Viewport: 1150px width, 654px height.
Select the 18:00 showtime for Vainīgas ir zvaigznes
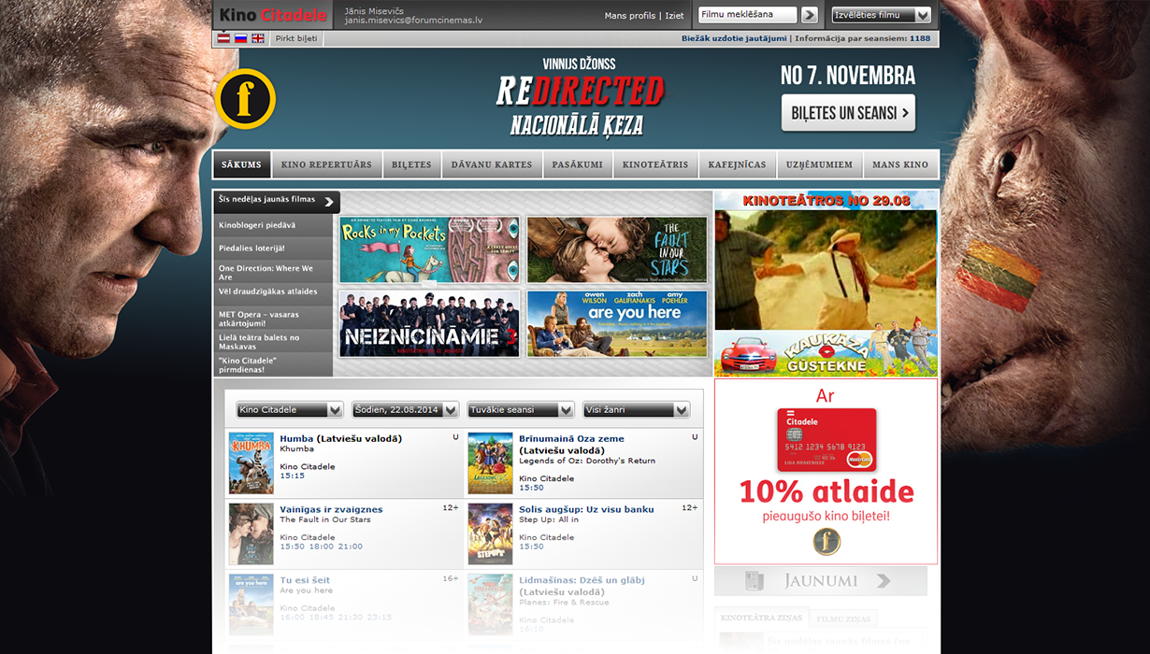click(318, 547)
